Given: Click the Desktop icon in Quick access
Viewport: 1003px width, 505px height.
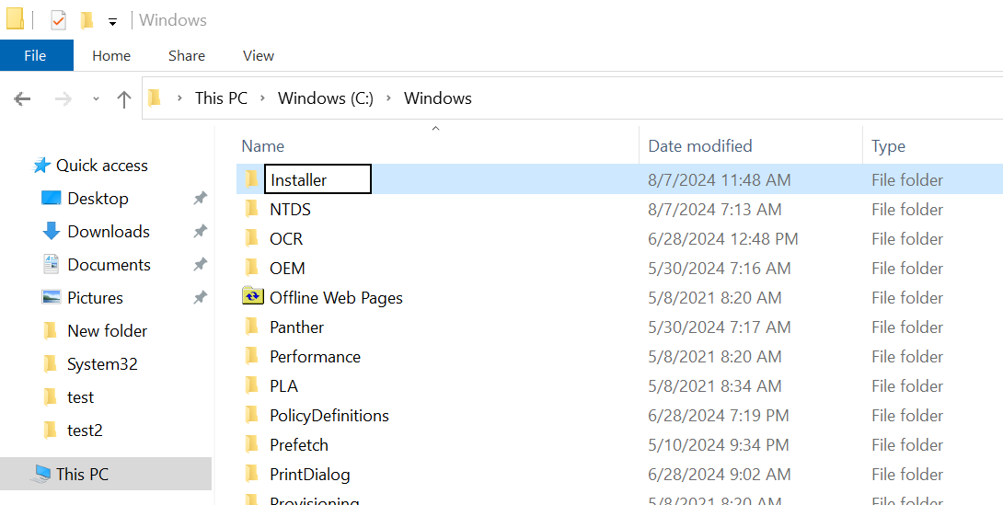Looking at the screenshot, I should click(52, 198).
